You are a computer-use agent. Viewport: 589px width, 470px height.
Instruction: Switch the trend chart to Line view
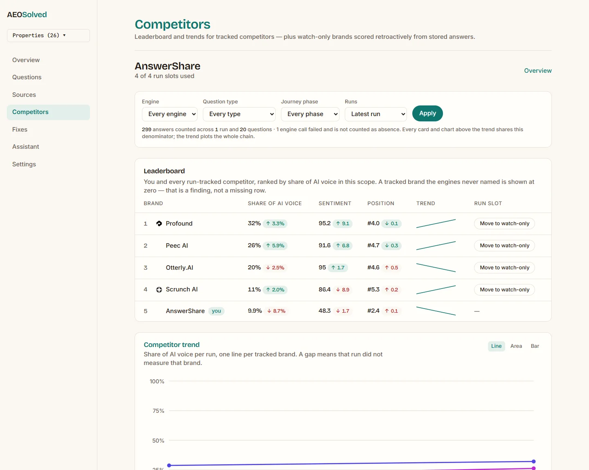pyautogui.click(x=496, y=346)
